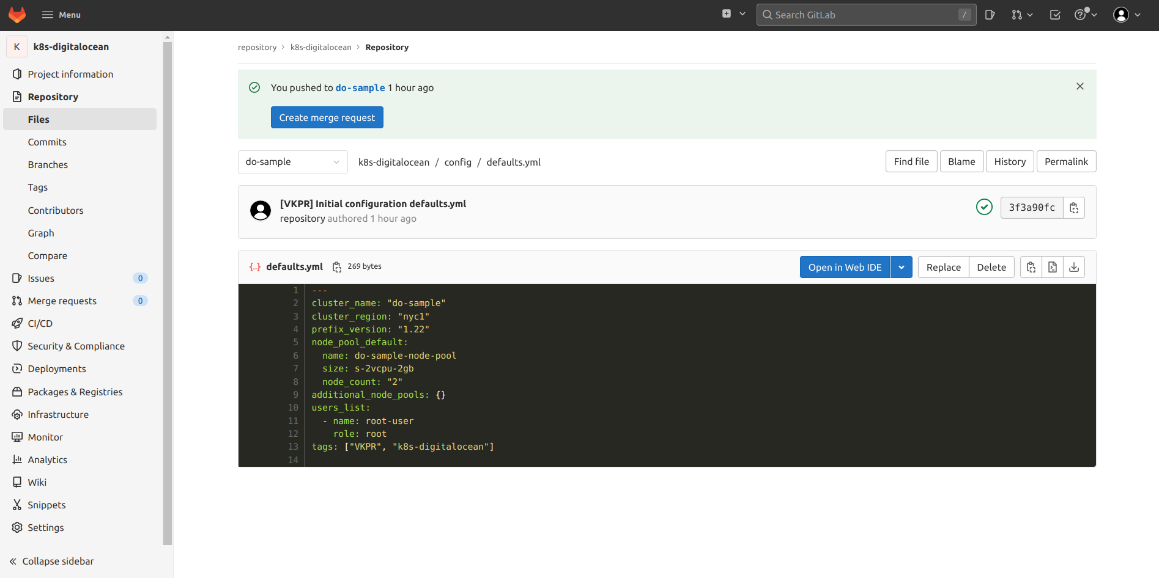
Task: Click the Delete file button
Action: [991, 267]
